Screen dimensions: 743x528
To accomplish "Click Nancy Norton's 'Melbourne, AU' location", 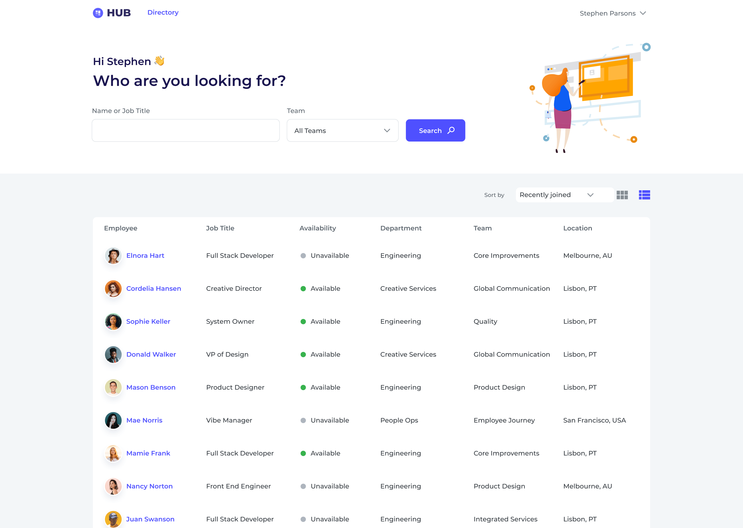I will pyautogui.click(x=587, y=486).
